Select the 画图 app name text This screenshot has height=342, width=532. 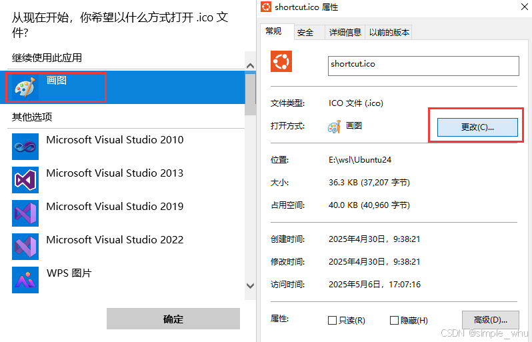click(x=56, y=81)
